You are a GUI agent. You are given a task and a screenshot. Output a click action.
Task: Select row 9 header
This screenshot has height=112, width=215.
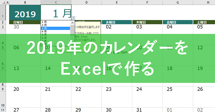[3, 89]
